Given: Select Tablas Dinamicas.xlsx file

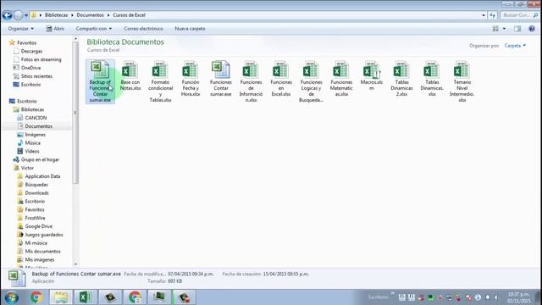Looking at the screenshot, I should tap(432, 79).
